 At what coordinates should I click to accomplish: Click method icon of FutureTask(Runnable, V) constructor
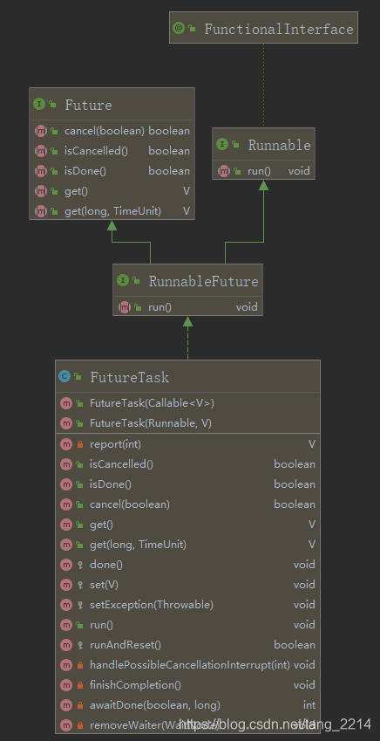(66, 423)
